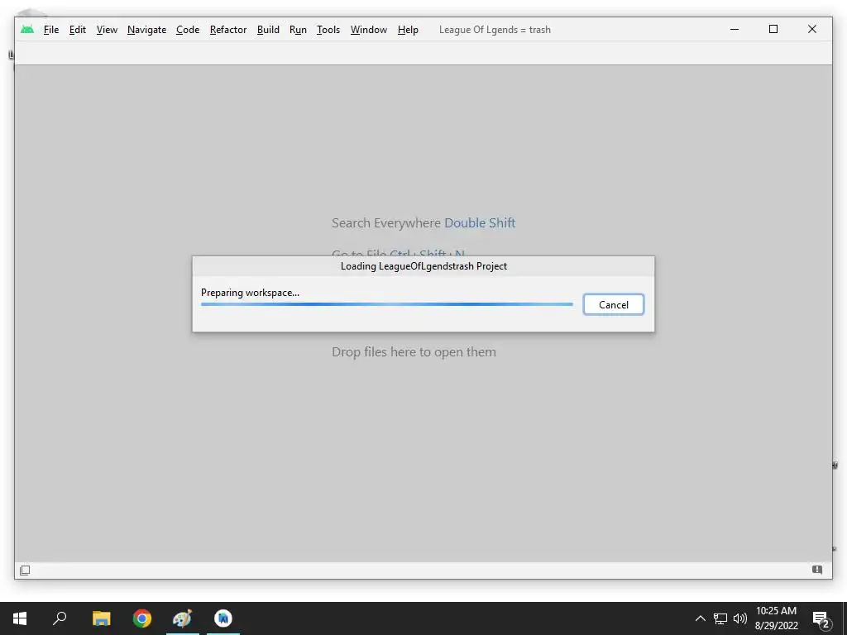The width and height of the screenshot is (847, 635).
Task: Open the Code menu
Action: point(188,30)
